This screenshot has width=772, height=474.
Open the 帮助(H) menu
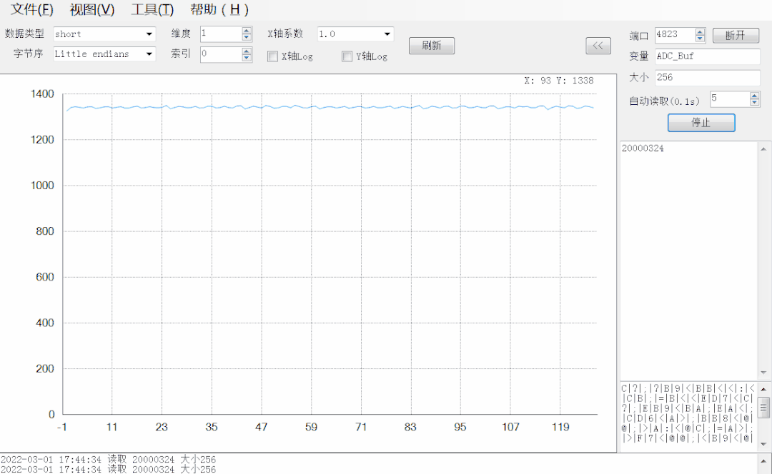tap(219, 9)
